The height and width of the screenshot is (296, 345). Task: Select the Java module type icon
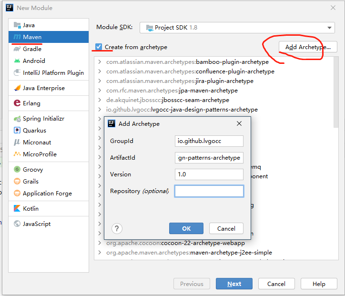point(17,25)
